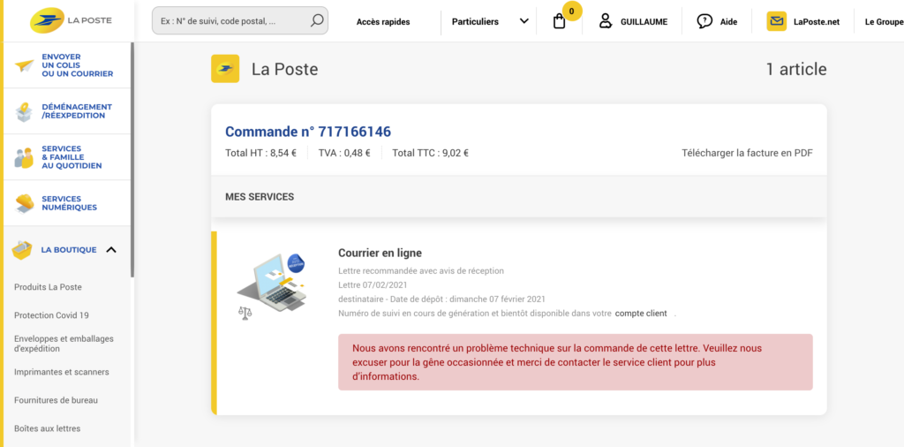Open Enveloppes et emballages d'expédition
The width and height of the screenshot is (904, 447).
[64, 344]
